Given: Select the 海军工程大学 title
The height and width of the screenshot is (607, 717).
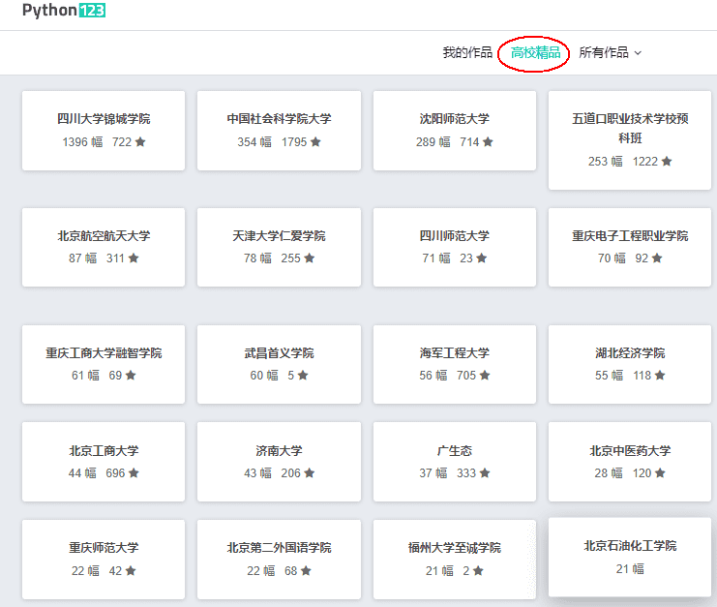Looking at the screenshot, I should coord(455,353).
